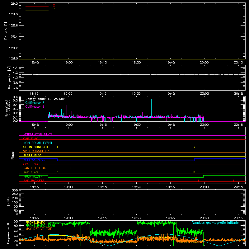Viewport: 249px width, 249px height.
Task: Click the GAP_FLAG label
Action: tap(31, 139)
